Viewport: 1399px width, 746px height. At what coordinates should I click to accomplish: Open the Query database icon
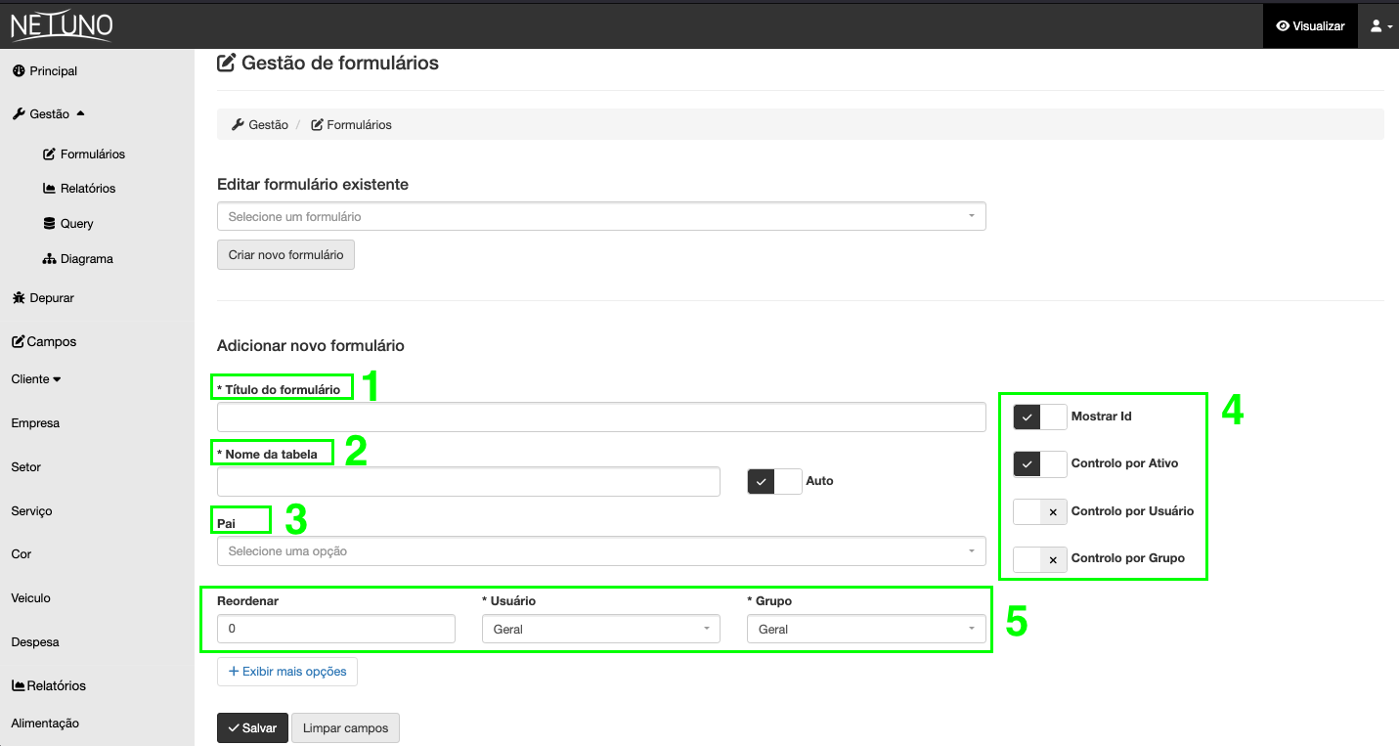[x=51, y=223]
